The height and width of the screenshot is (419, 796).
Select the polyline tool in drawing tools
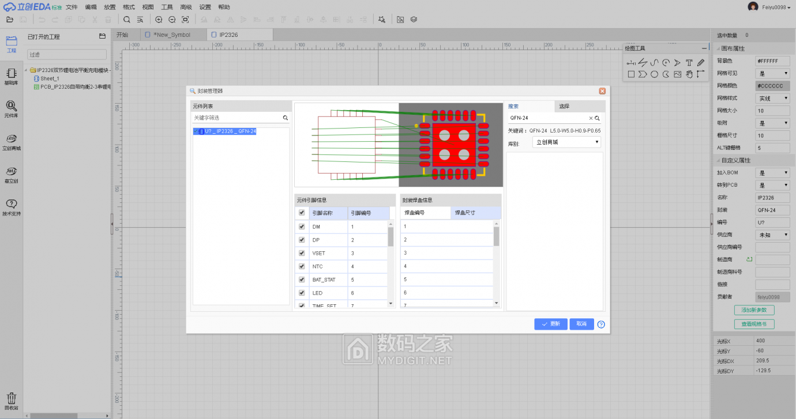(643, 62)
